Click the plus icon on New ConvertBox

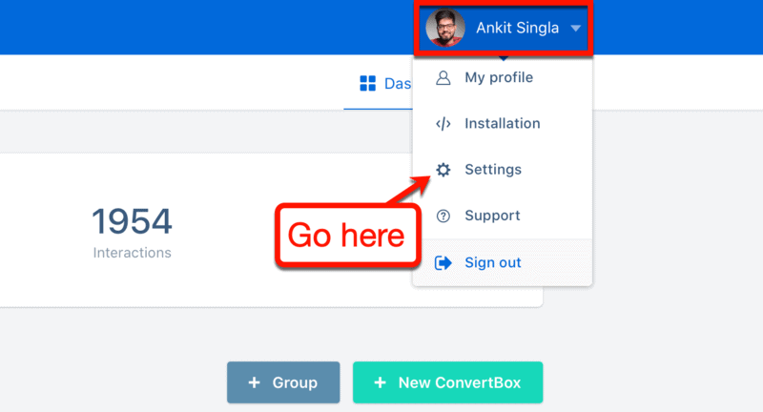coord(380,382)
